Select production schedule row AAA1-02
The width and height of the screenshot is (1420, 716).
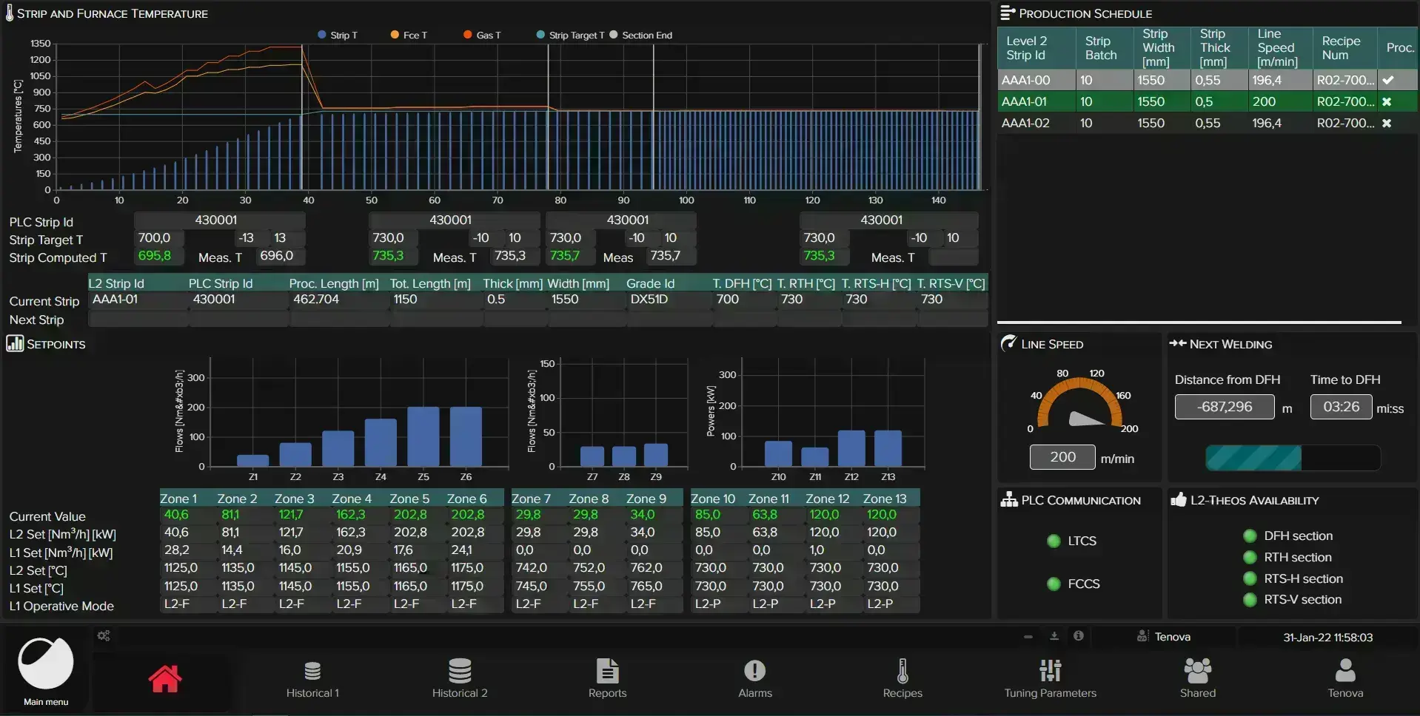coord(1207,123)
